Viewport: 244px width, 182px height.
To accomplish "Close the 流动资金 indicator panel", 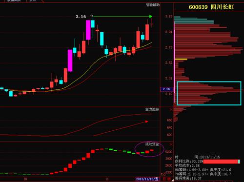I will click(171, 144).
